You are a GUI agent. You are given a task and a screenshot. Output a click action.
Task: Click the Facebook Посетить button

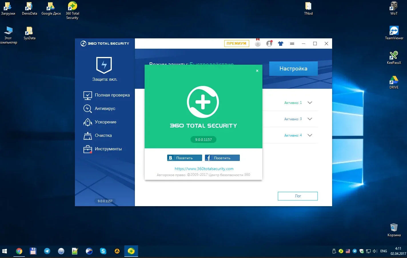[222, 158]
